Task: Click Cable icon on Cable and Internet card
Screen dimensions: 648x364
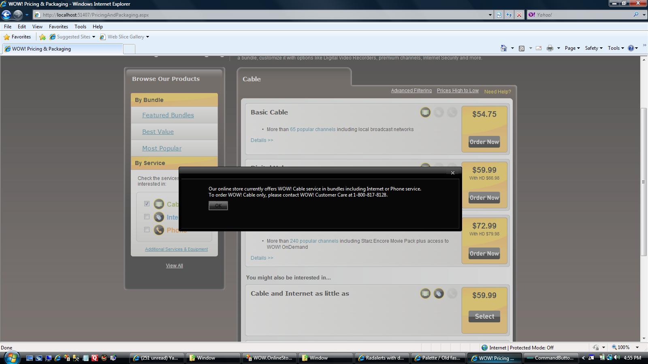Action: pyautogui.click(x=425, y=294)
